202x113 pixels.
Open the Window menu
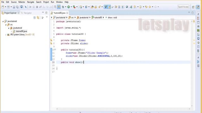(59, 2)
